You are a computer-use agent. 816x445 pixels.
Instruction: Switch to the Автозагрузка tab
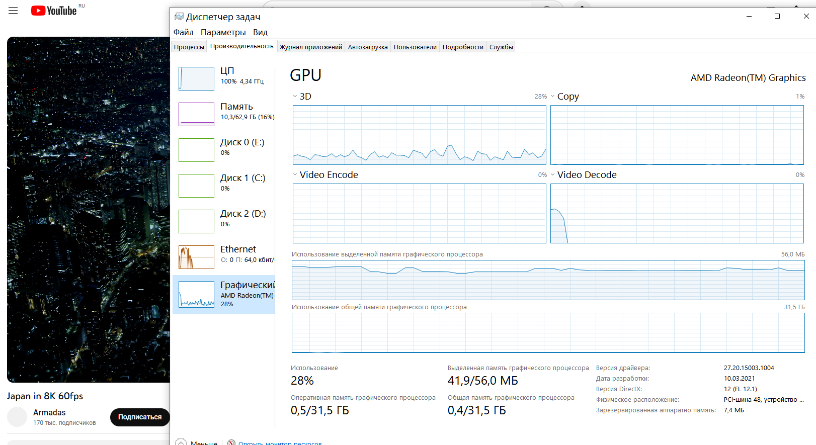point(368,47)
